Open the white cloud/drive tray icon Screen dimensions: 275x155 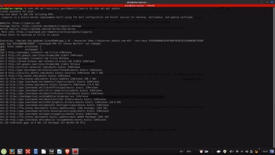[x=219, y=152]
